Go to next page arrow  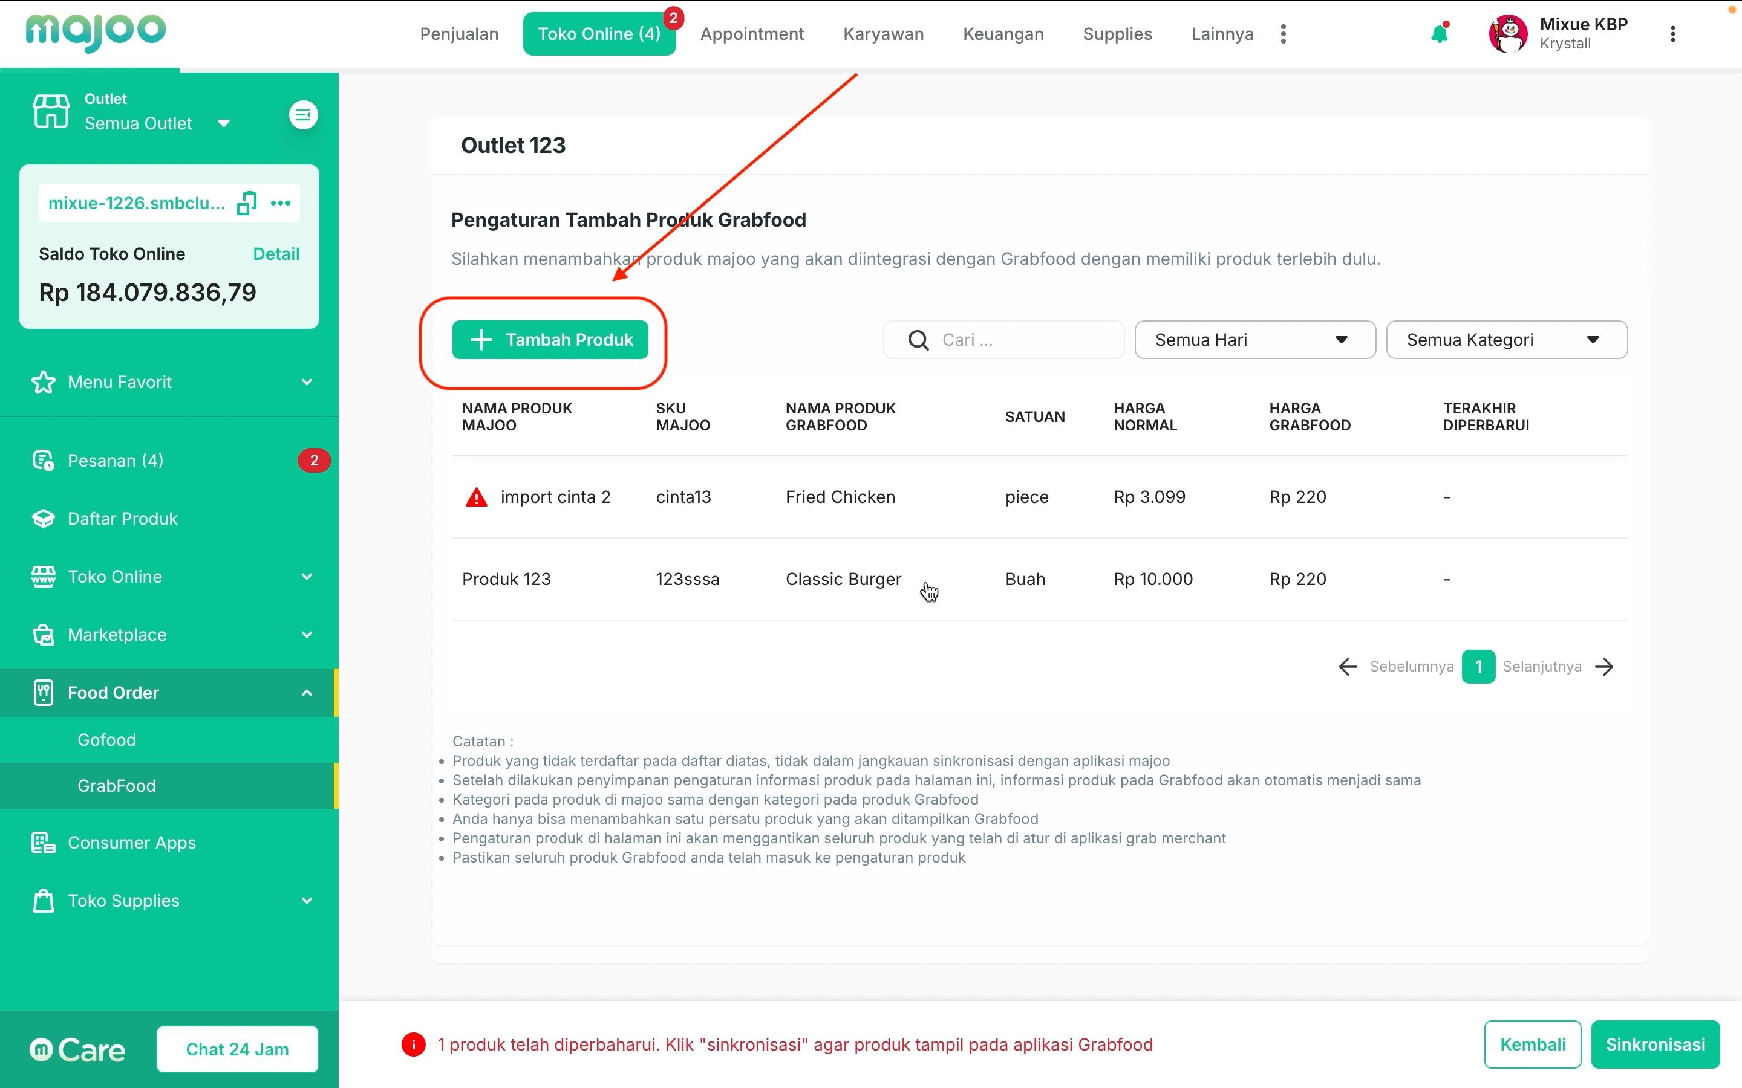point(1604,666)
